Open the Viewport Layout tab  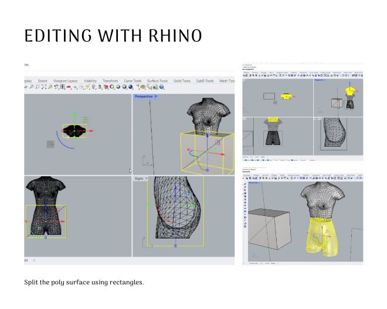(x=66, y=81)
